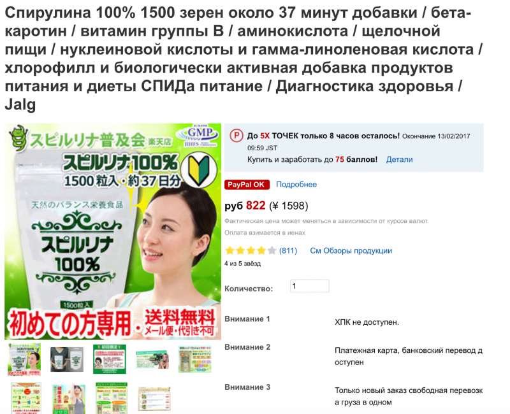Viewport: 510px width, 414px height.
Task: Click the red P points icon
Action: 236,136
